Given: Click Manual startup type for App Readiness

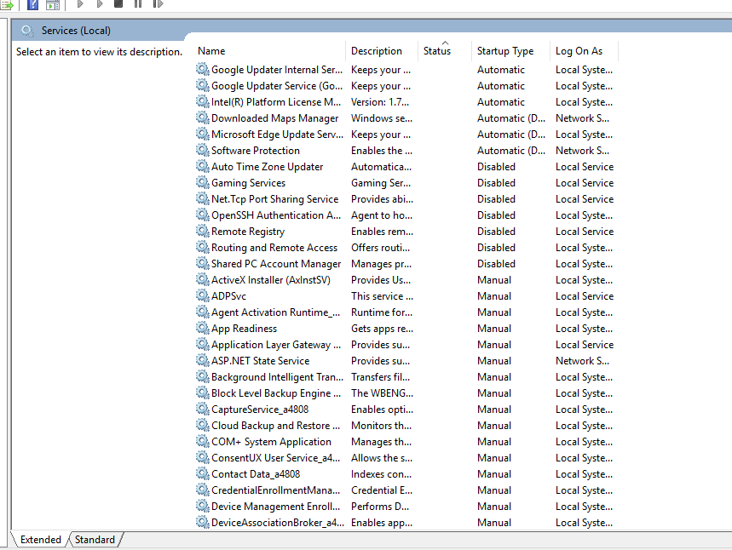Looking at the screenshot, I should [494, 329].
